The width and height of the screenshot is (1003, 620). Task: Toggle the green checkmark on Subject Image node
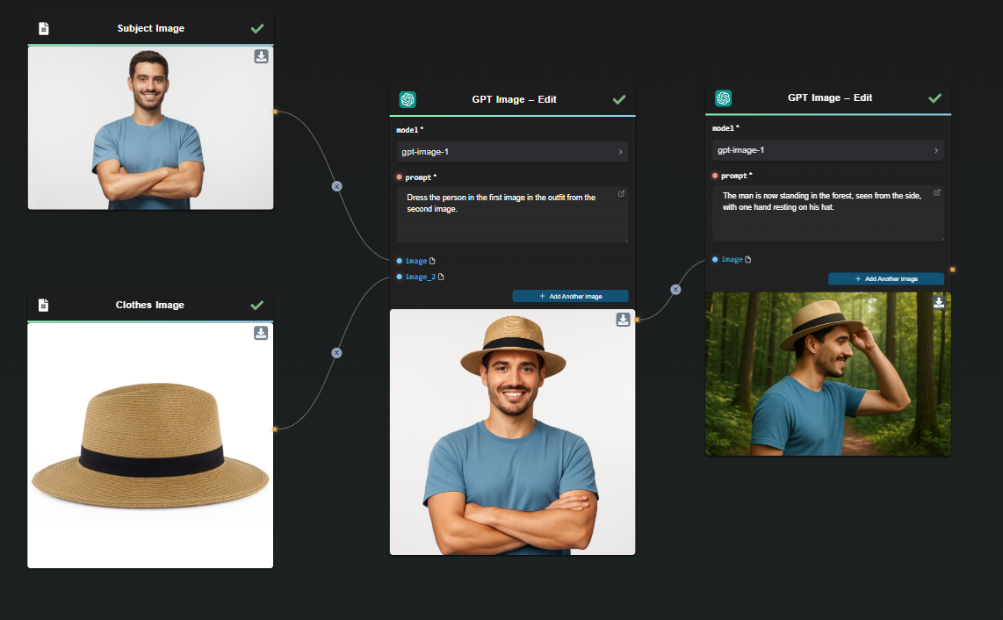[x=257, y=29]
